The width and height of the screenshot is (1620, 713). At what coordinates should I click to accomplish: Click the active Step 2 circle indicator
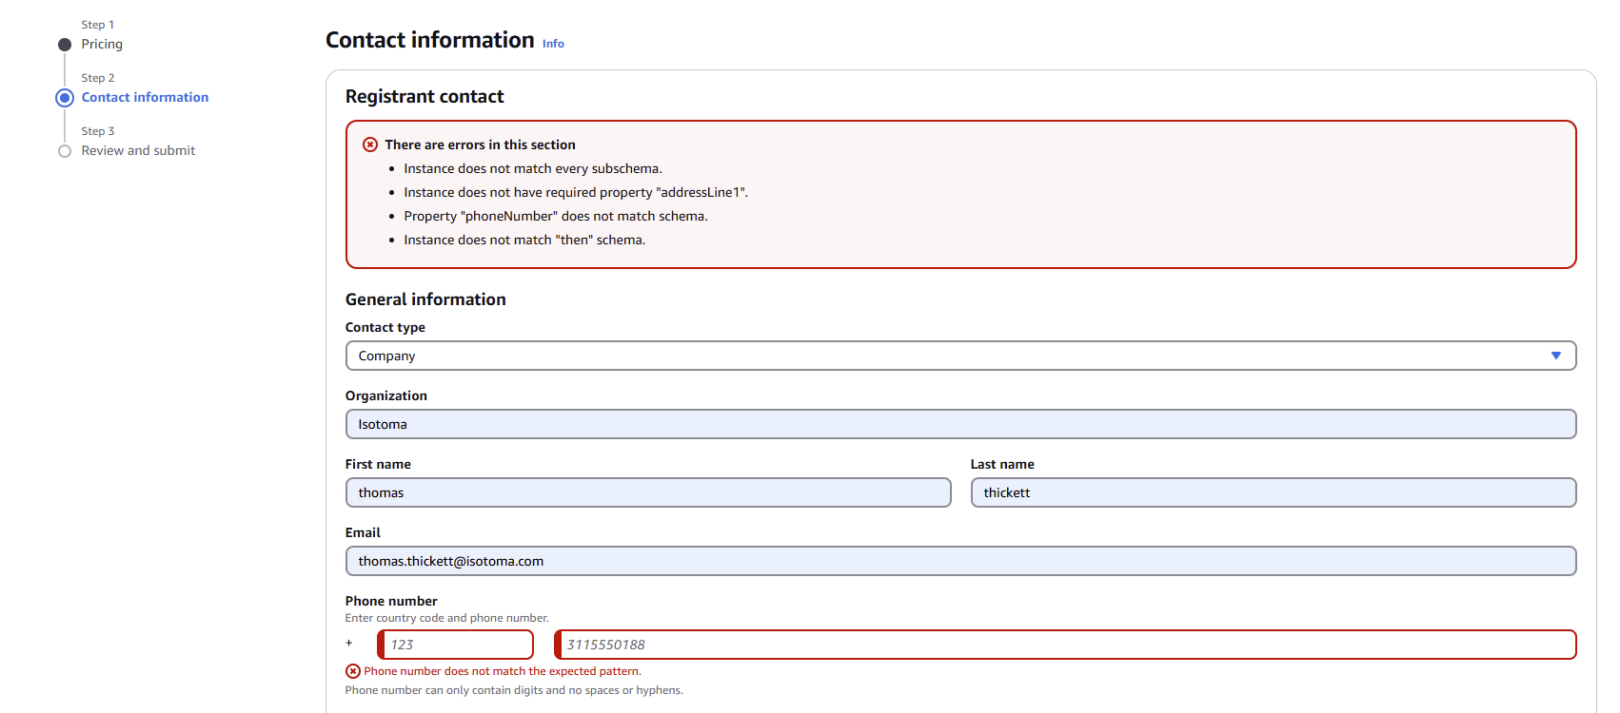click(65, 98)
